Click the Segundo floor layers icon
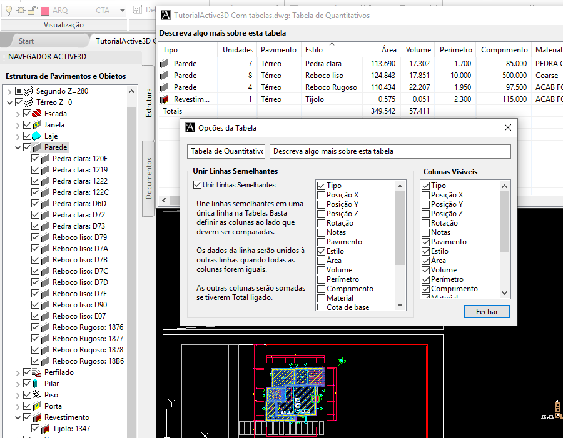Image resolution: width=563 pixels, height=438 pixels. [x=29, y=91]
